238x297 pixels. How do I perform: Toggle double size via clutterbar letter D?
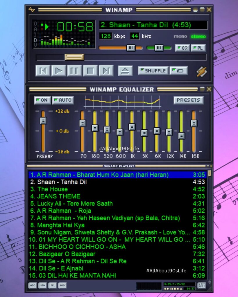(x=35, y=40)
